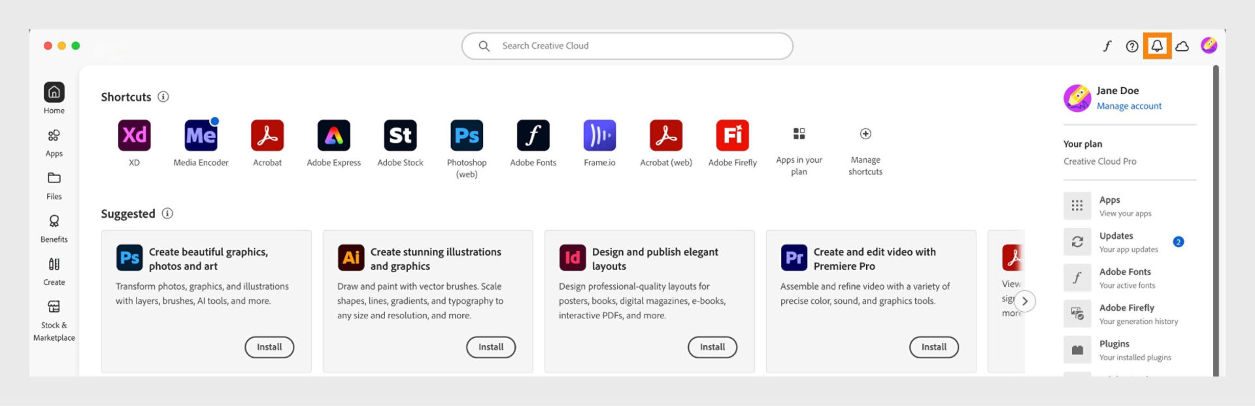
Task: Click Manage shortcuts plus icon
Action: point(865,134)
